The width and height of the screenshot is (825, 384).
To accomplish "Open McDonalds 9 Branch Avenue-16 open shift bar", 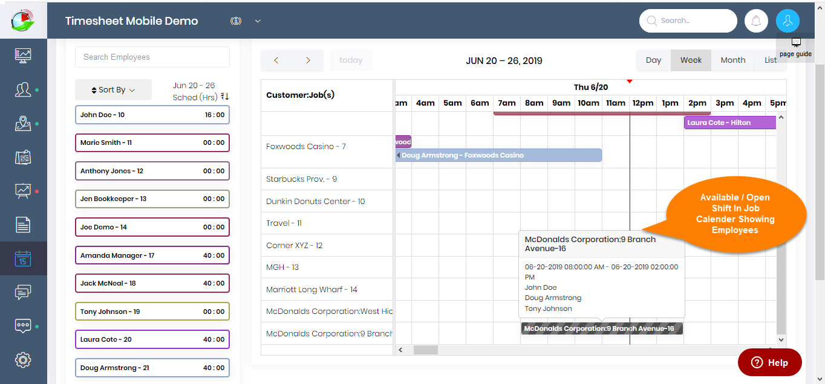I will [602, 328].
